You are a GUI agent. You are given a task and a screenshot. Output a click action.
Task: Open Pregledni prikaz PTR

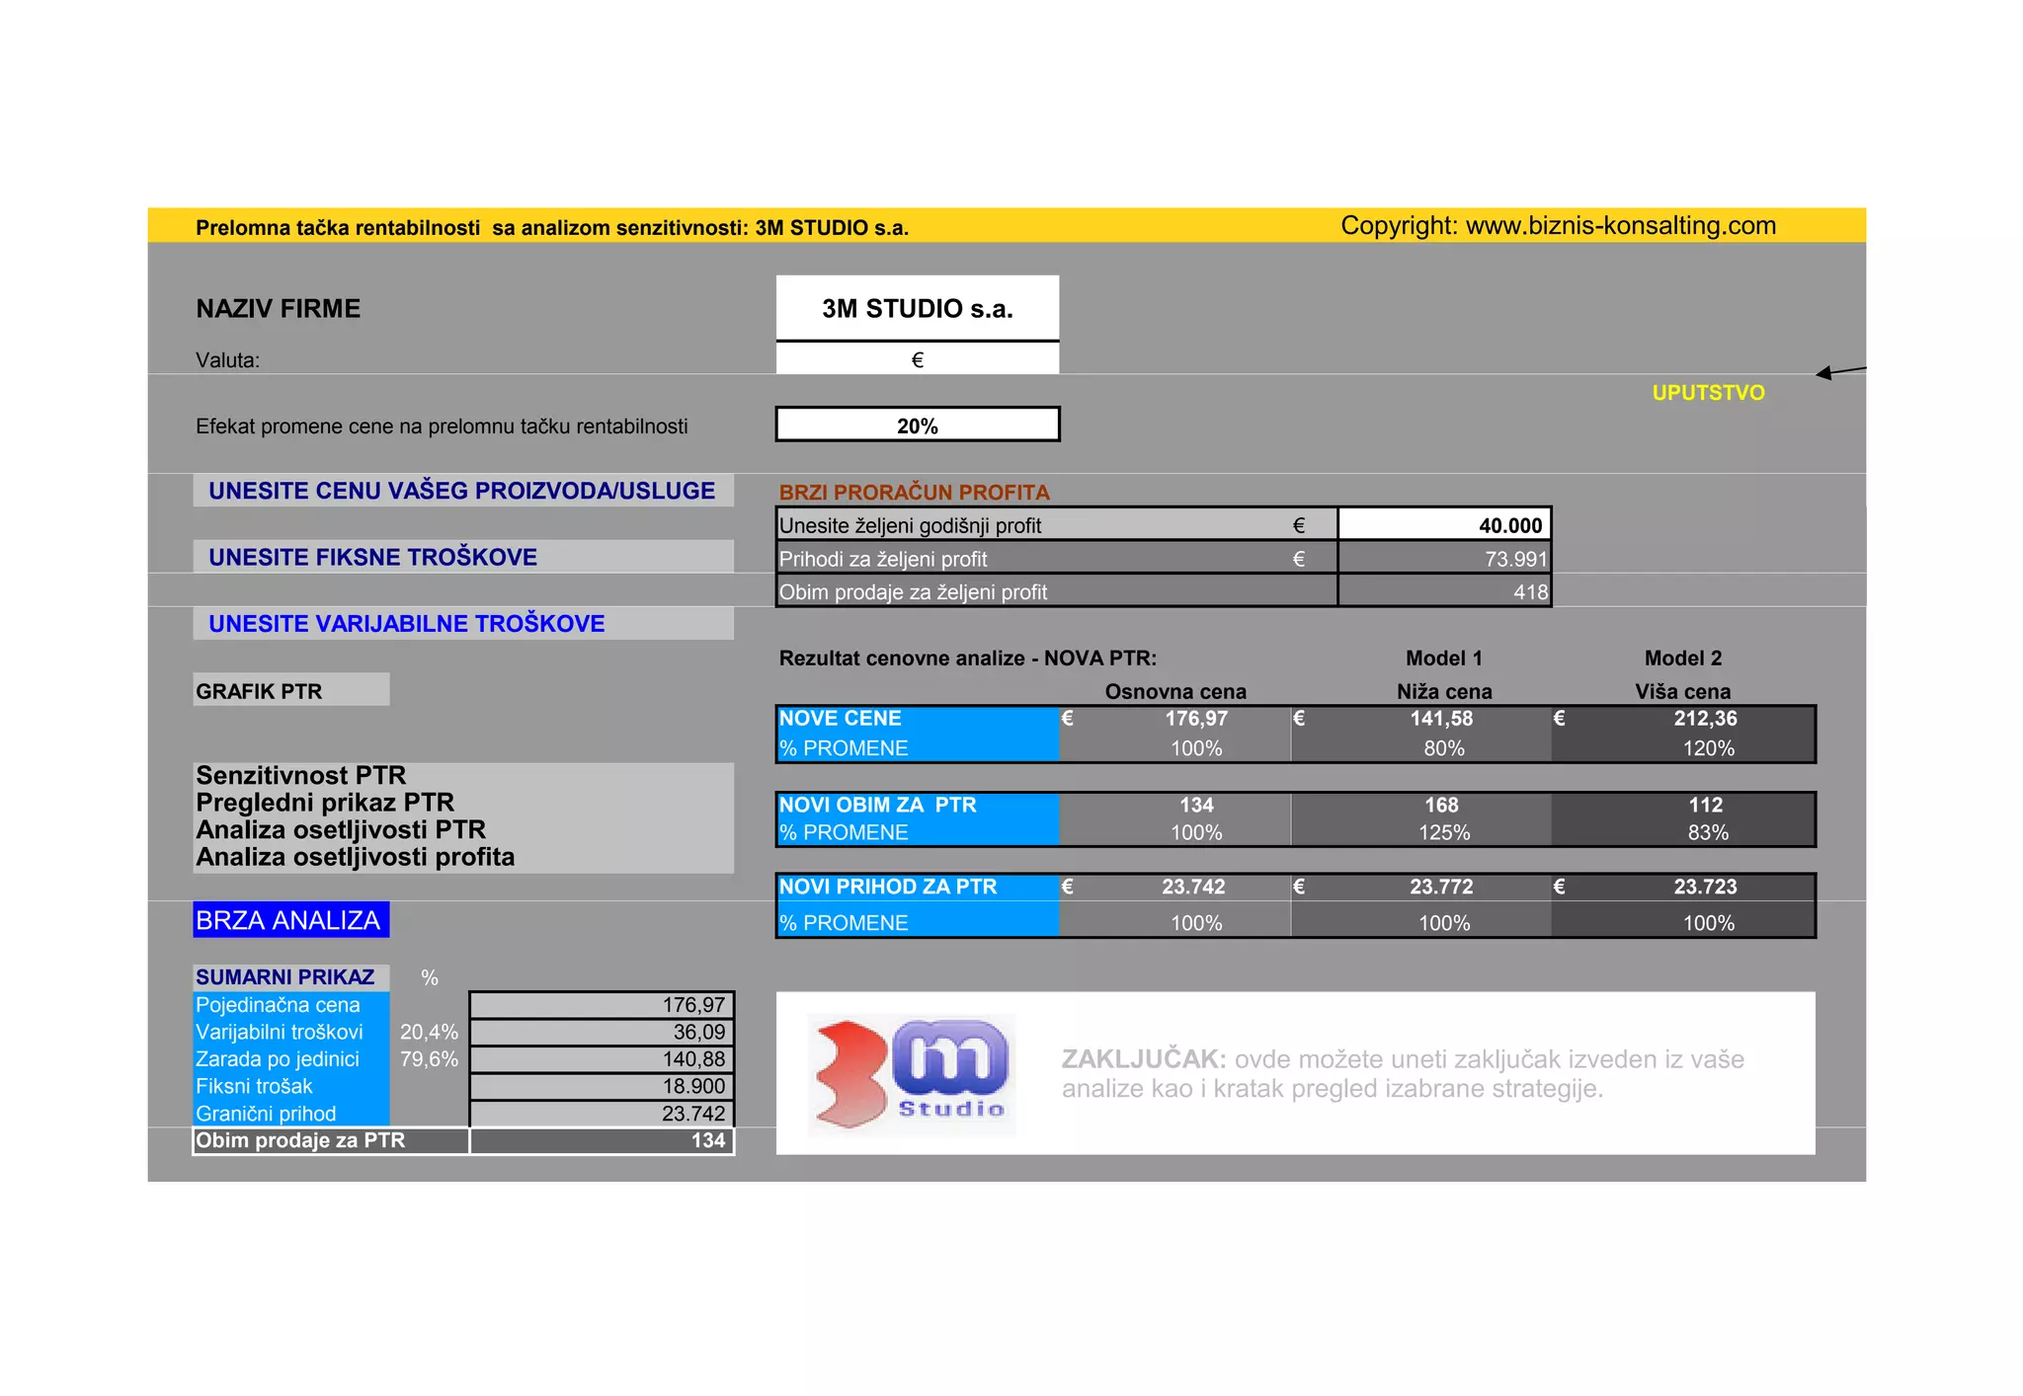tap(325, 803)
